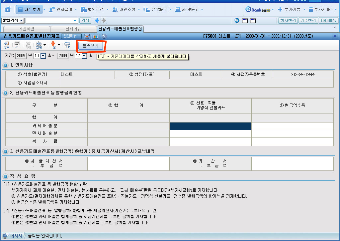Click the 봉사료 현금영수증 cell
This screenshot has width=340, height=241.
(x=292, y=142)
